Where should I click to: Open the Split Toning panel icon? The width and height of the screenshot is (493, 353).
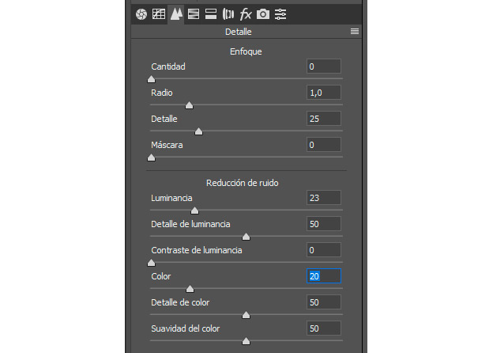(x=211, y=14)
